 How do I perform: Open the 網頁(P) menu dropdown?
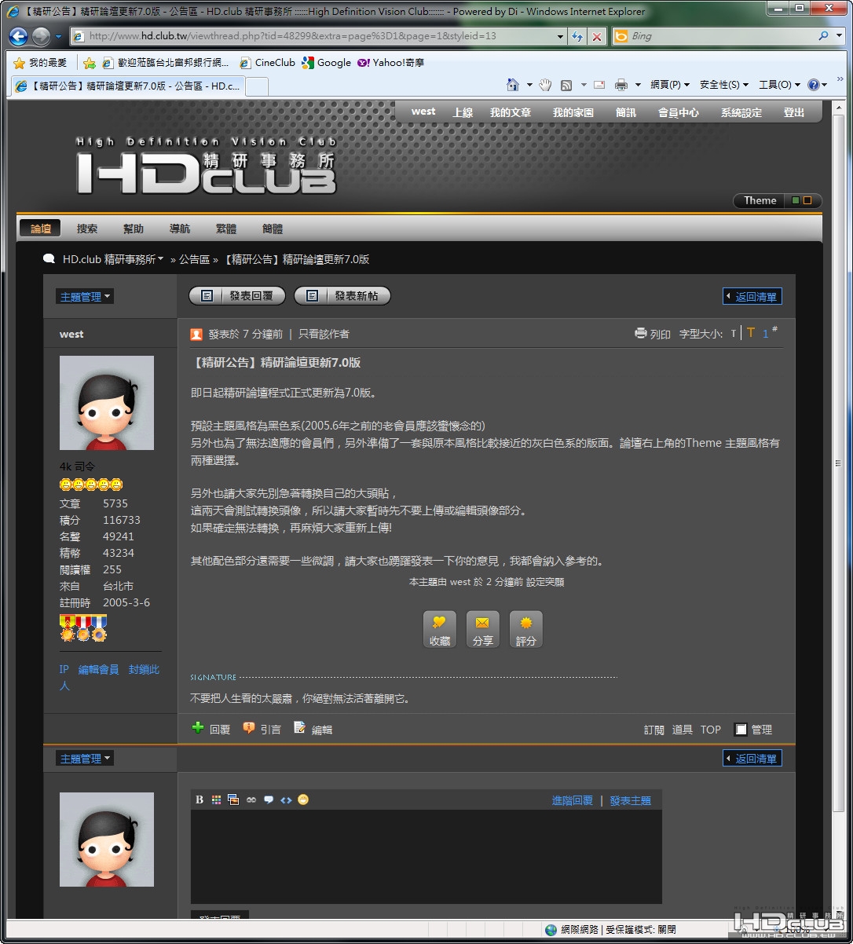(x=670, y=85)
